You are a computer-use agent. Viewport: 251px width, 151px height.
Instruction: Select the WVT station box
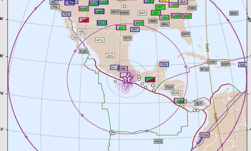click(x=161, y=7)
